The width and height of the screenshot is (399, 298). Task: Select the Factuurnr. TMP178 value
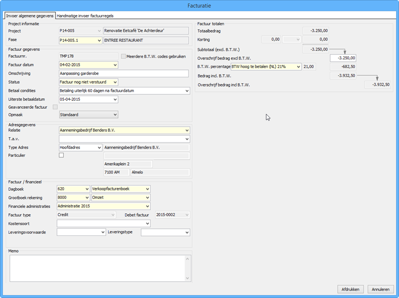click(x=88, y=56)
